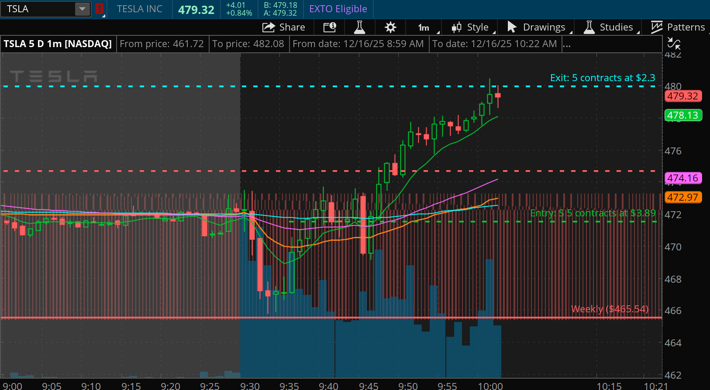This screenshot has width=710, height=390.
Task: Click the last price 479.32 in header
Action: pos(196,10)
